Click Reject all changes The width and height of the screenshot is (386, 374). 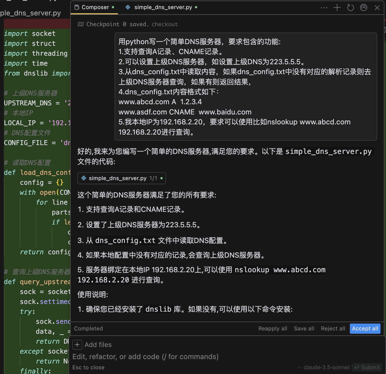coord(333,328)
